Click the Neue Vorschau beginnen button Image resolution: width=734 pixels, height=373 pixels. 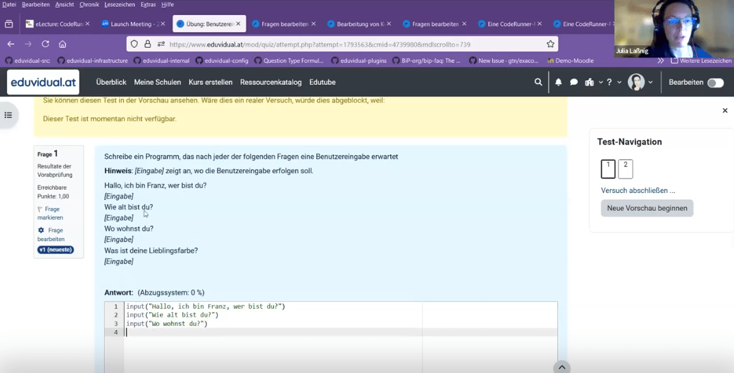pos(646,208)
